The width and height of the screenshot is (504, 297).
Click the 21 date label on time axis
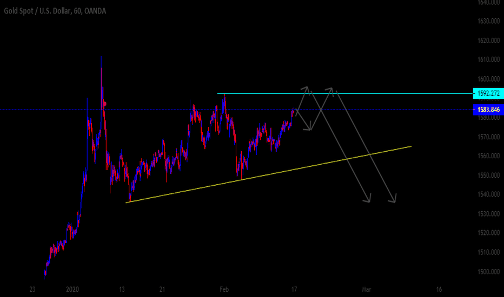[162, 289]
